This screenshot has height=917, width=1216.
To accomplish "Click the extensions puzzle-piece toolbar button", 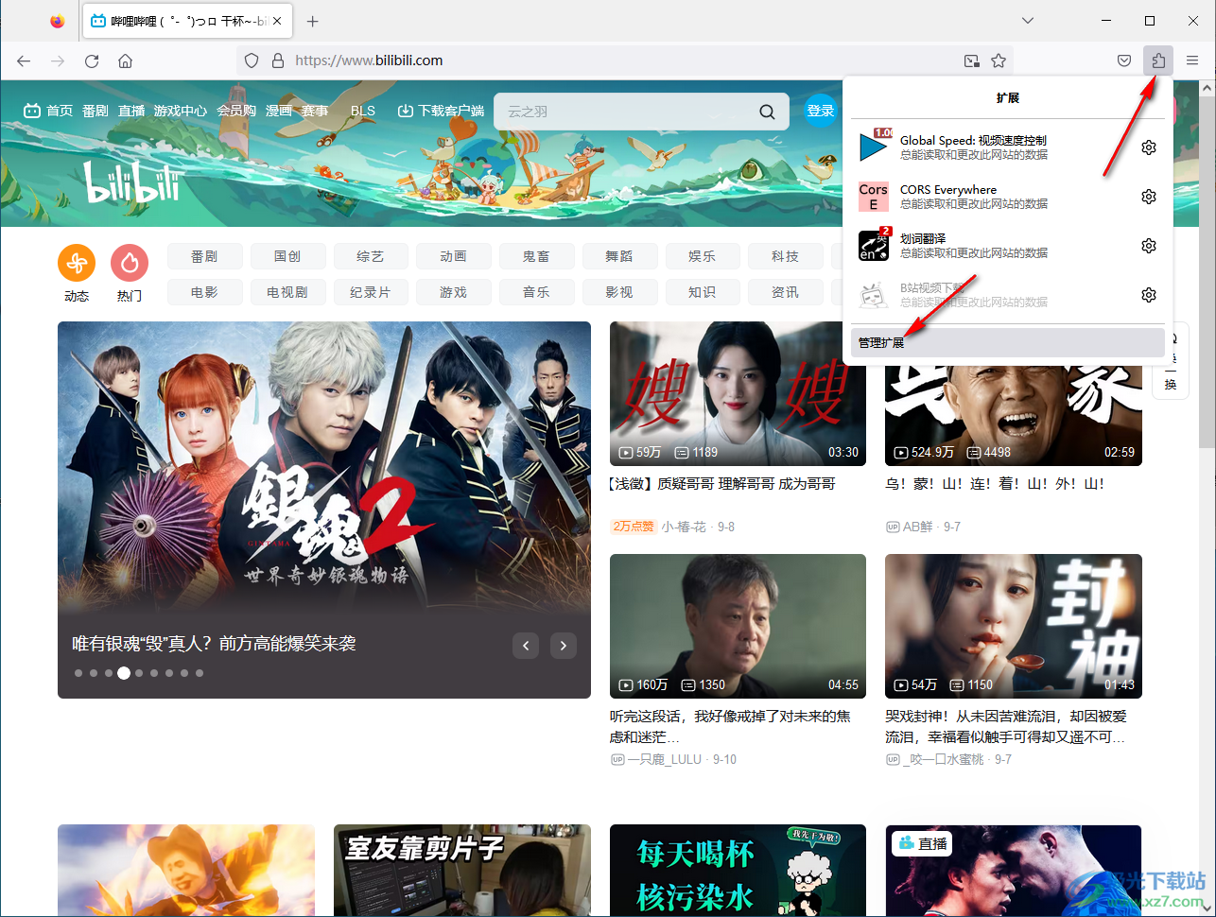I will pyautogui.click(x=1158, y=61).
